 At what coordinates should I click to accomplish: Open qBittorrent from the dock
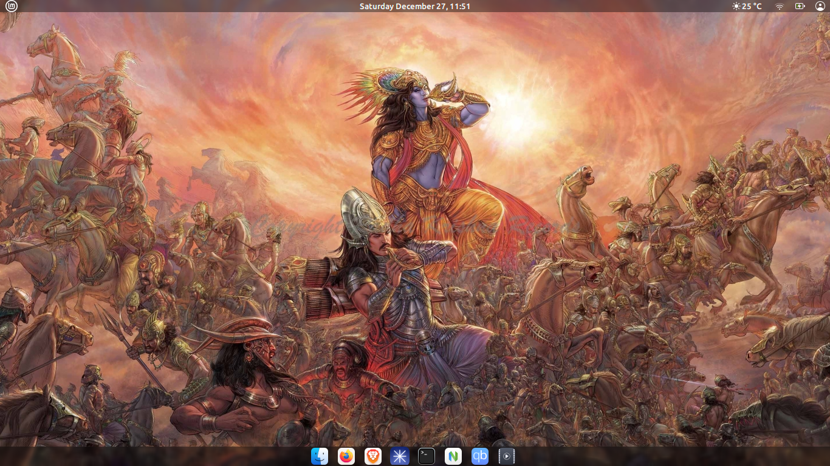click(480, 456)
